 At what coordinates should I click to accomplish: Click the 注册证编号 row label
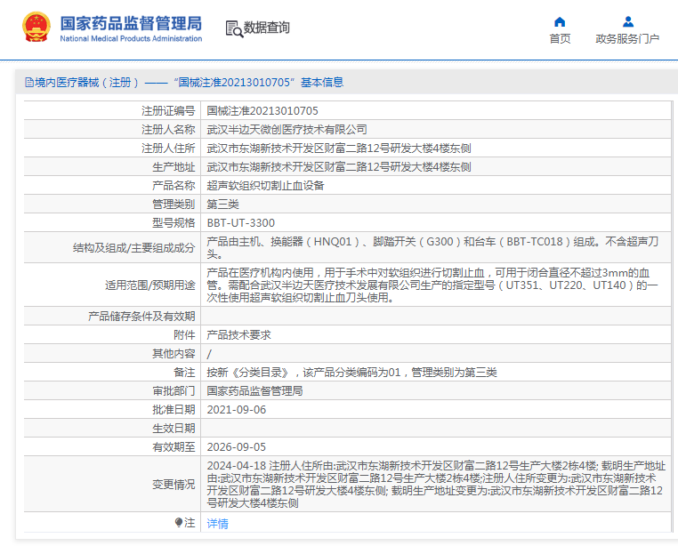click(x=168, y=111)
